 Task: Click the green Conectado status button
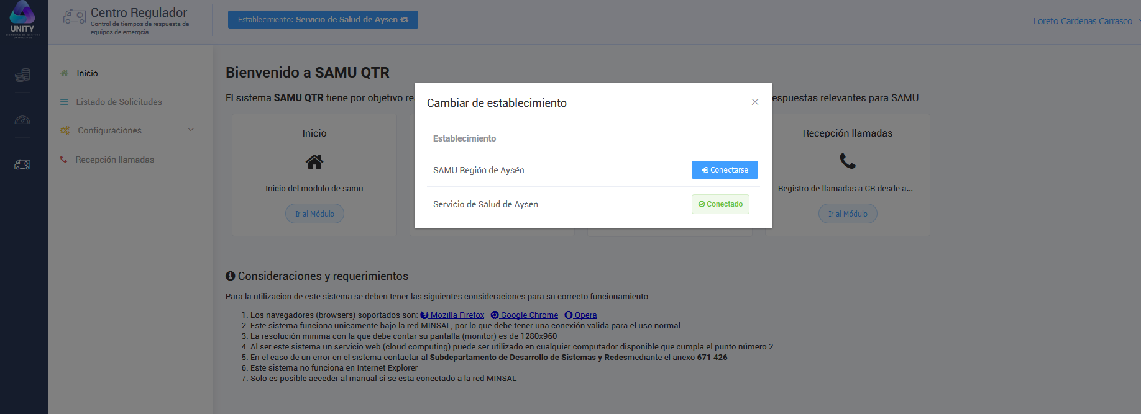point(720,204)
